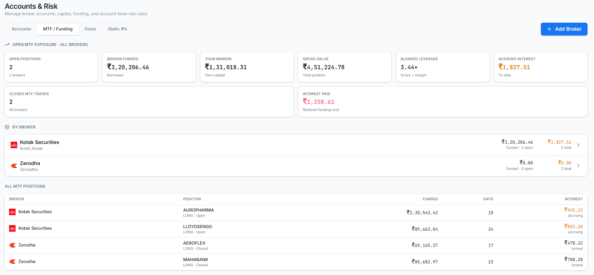The height and width of the screenshot is (275, 594).
Task: Click Kotak logo in LLOYDSENGG row
Action: click(12, 228)
